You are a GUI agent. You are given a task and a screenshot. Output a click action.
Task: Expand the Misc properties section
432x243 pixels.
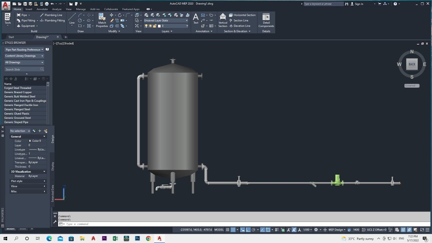pos(28,191)
